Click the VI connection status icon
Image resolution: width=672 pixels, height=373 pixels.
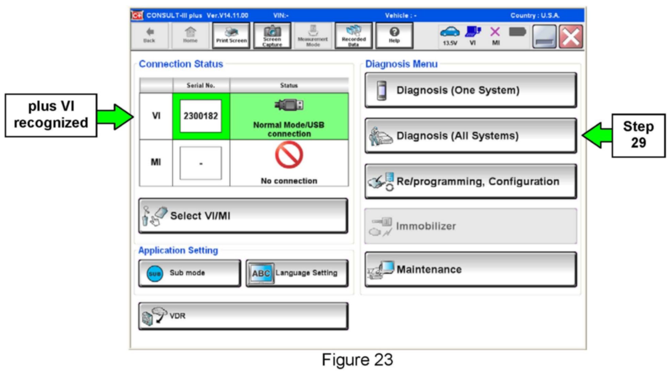pyautogui.click(x=473, y=35)
